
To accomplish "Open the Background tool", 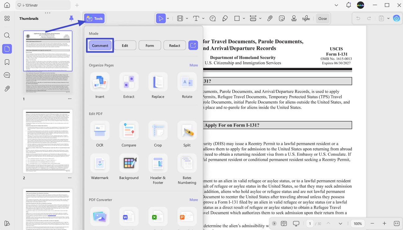I will click(129, 167).
